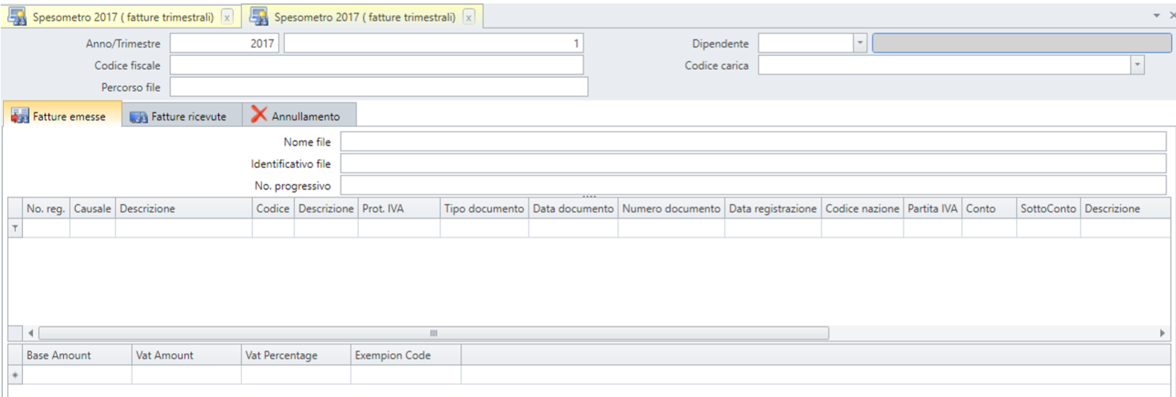This screenshot has height=397, width=1176.
Task: Close the first Spesometro 2017 tab
Action: click(x=227, y=17)
